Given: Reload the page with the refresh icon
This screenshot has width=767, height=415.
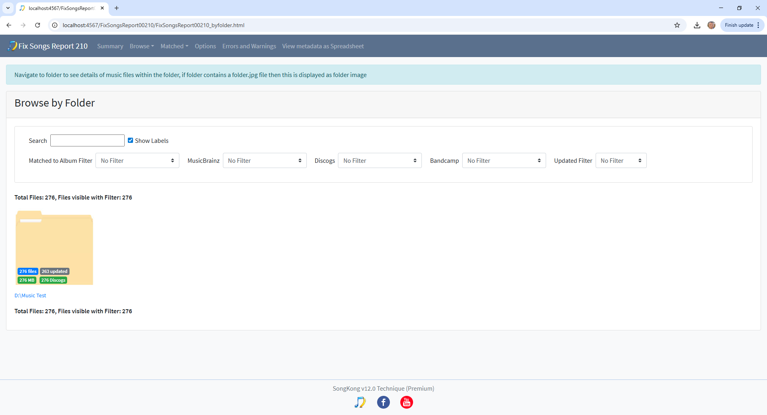Looking at the screenshot, I should [38, 25].
